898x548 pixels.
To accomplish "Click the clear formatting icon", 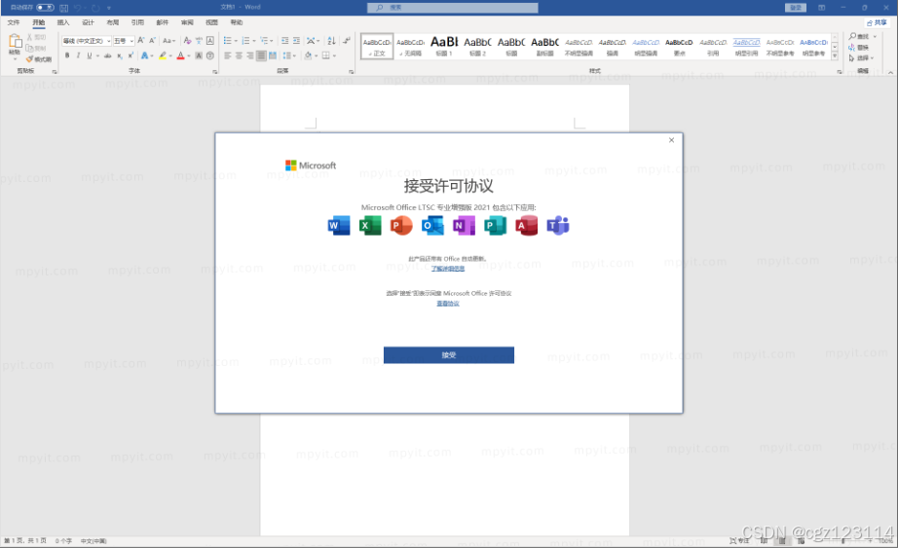I will point(187,41).
